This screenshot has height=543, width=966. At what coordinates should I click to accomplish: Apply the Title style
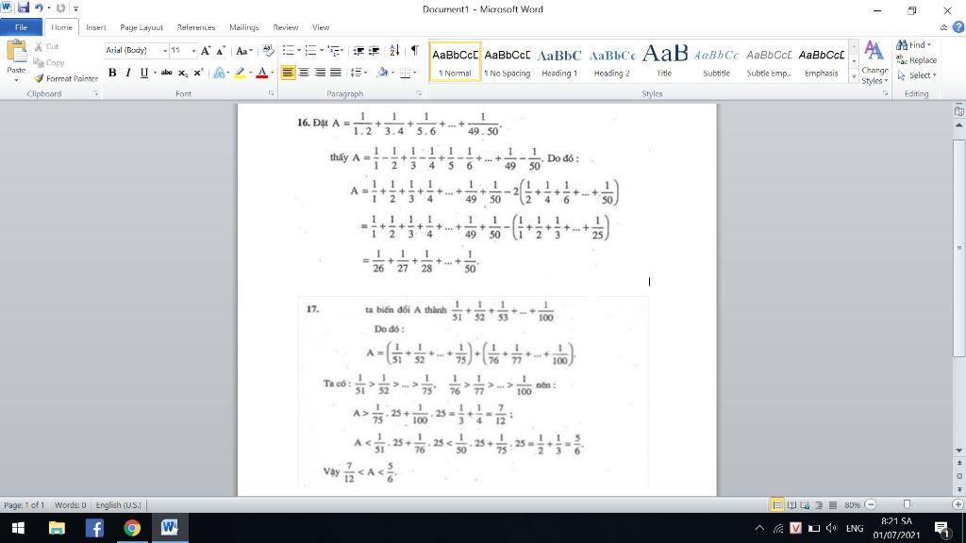coord(664,61)
